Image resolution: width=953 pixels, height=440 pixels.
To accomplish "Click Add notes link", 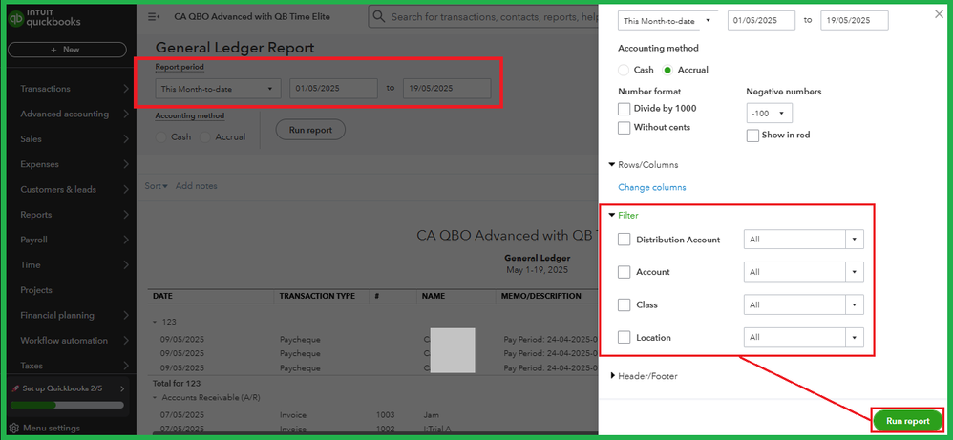I will click(197, 186).
